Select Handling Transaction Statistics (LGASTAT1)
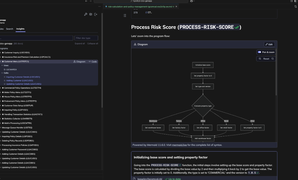 [23, 114]
